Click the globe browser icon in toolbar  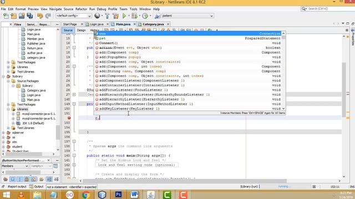coord(97,15)
